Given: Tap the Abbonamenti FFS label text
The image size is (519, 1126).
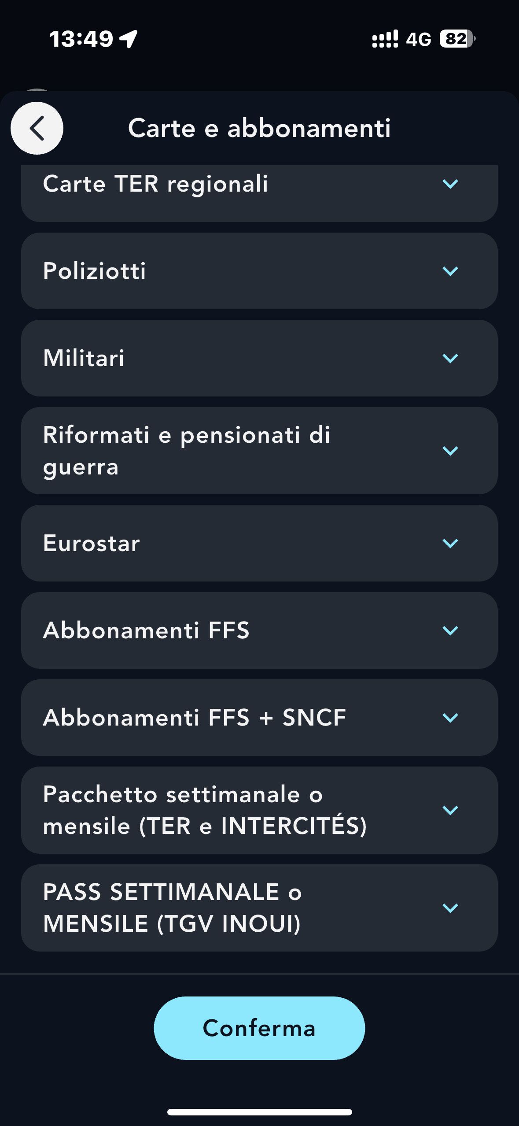Looking at the screenshot, I should point(146,630).
